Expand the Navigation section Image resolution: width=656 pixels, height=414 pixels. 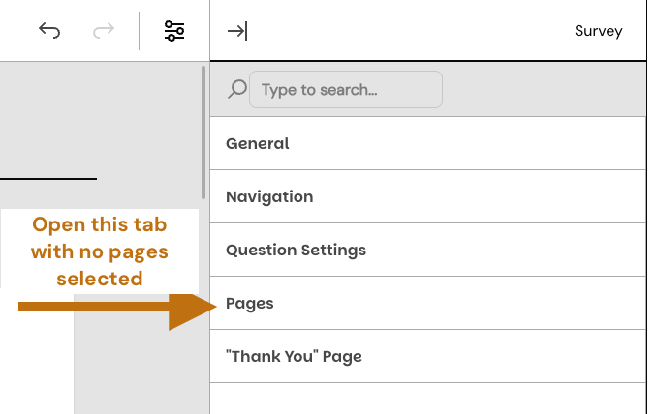269,196
